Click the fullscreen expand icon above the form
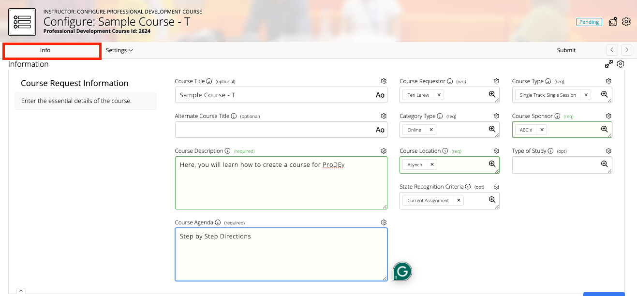Screen dimensions: 637x296 (609, 63)
